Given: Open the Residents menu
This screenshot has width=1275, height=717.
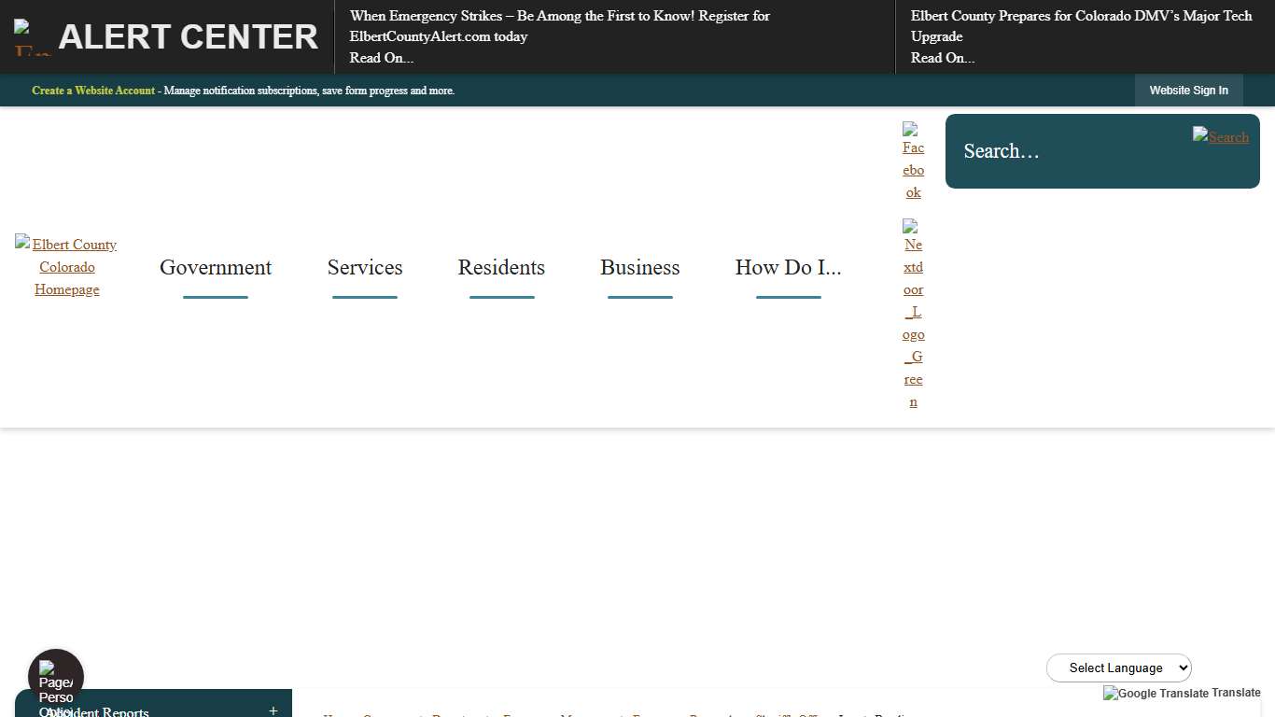Looking at the screenshot, I should click(501, 267).
